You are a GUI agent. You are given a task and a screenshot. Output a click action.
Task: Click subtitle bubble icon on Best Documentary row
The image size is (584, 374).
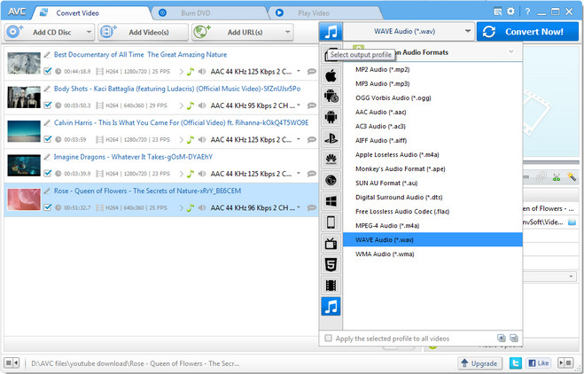click(x=311, y=72)
